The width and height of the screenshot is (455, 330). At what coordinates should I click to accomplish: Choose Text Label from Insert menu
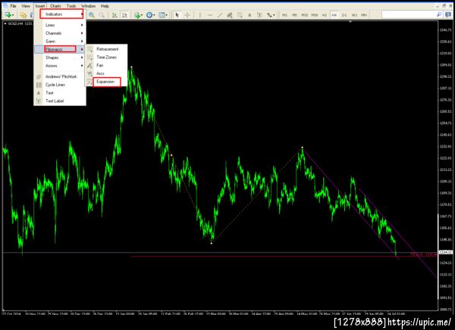pos(60,101)
